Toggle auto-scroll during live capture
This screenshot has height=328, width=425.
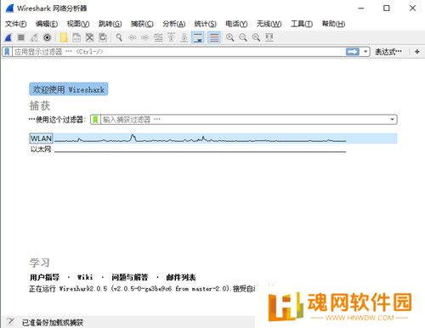(x=198, y=37)
